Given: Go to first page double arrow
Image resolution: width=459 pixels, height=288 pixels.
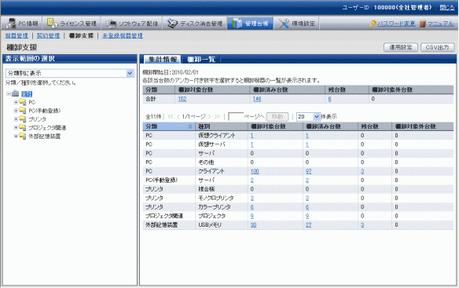Looking at the screenshot, I should coord(171,117).
